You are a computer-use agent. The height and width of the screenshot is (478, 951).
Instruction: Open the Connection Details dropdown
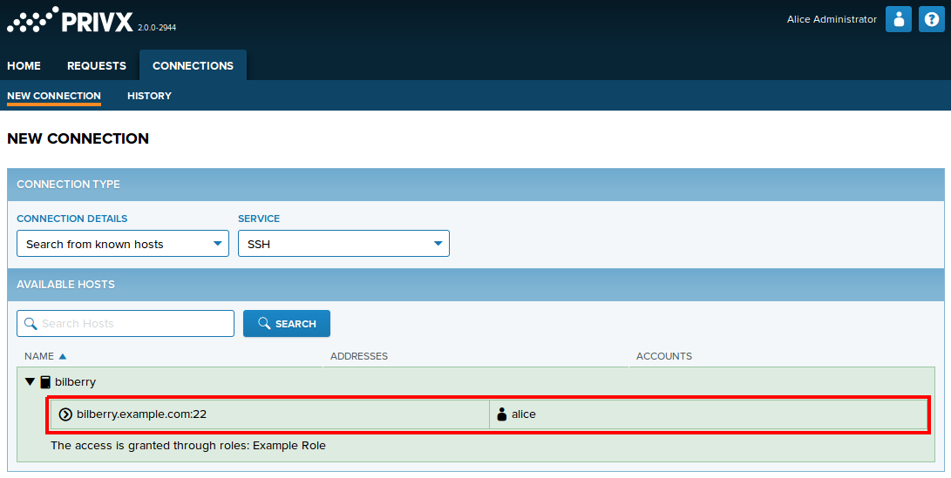coord(122,244)
